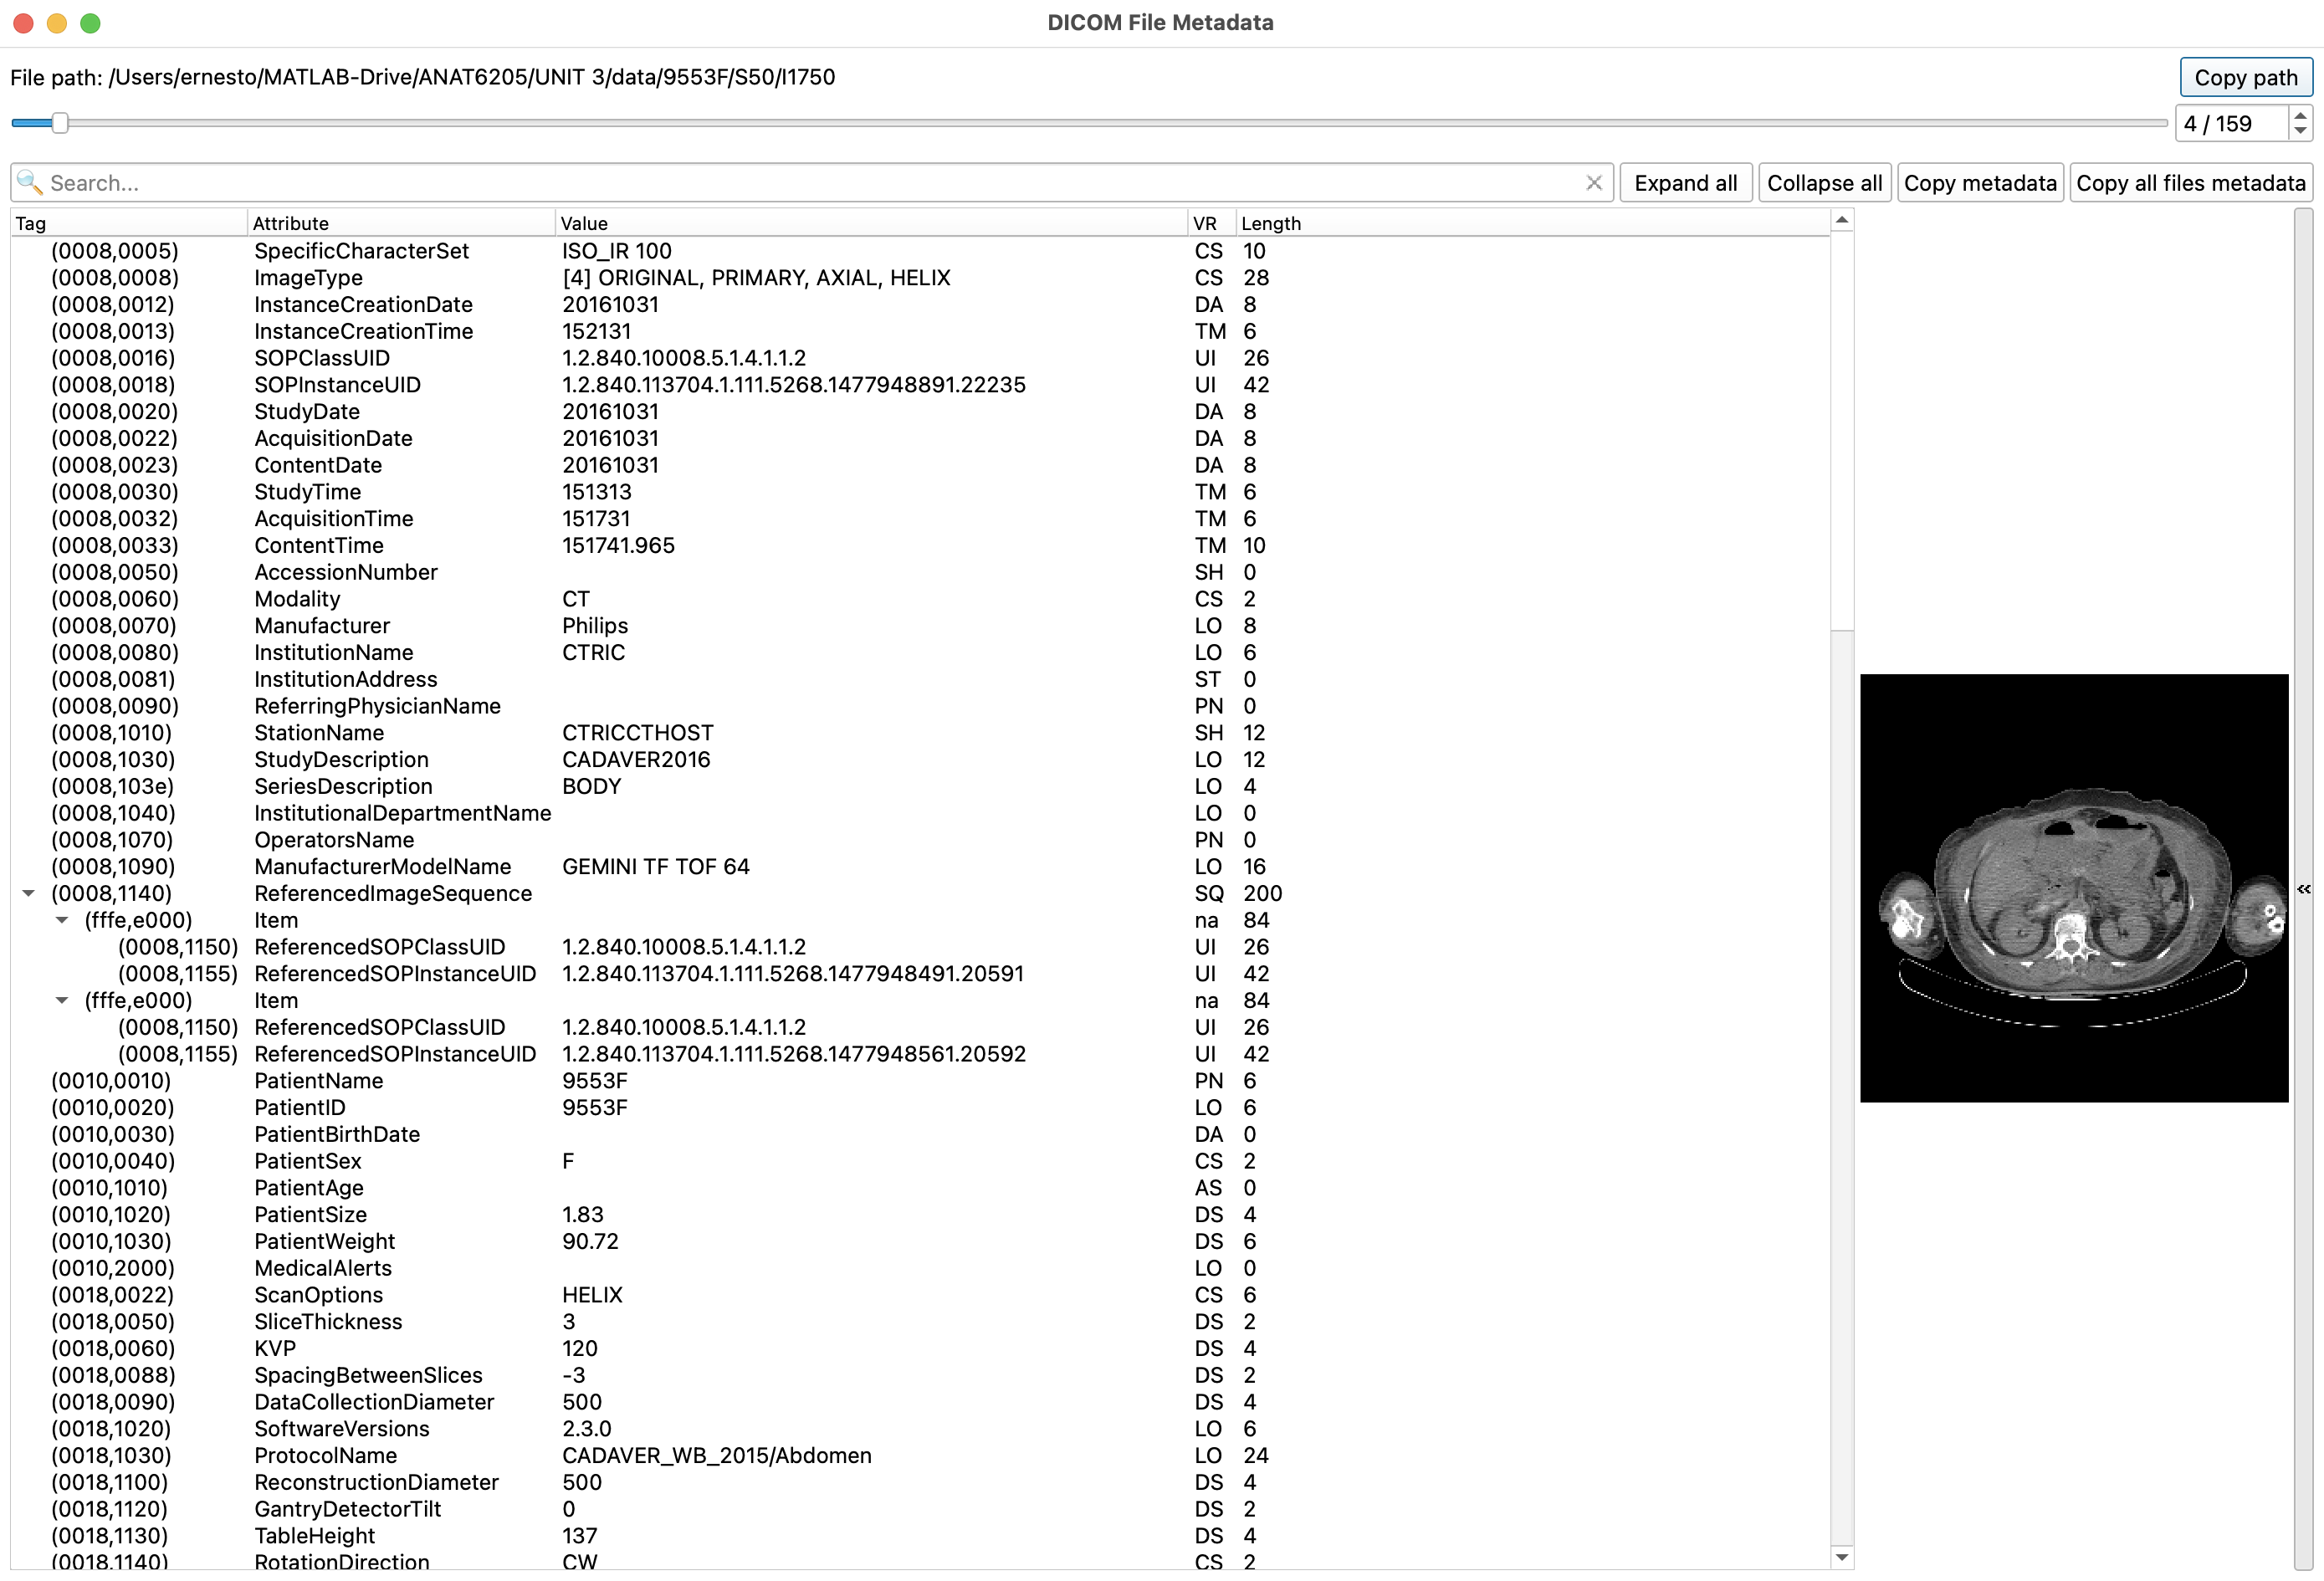The image size is (2324, 1581).
Task: Collapse second Item (fffe,e000) node
Action: (x=62, y=1000)
